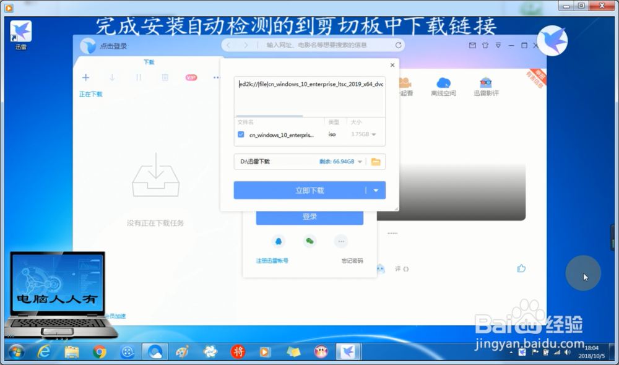Browse for folder with the yellow folder icon
Viewport: 619px width, 365px height.
(x=376, y=162)
